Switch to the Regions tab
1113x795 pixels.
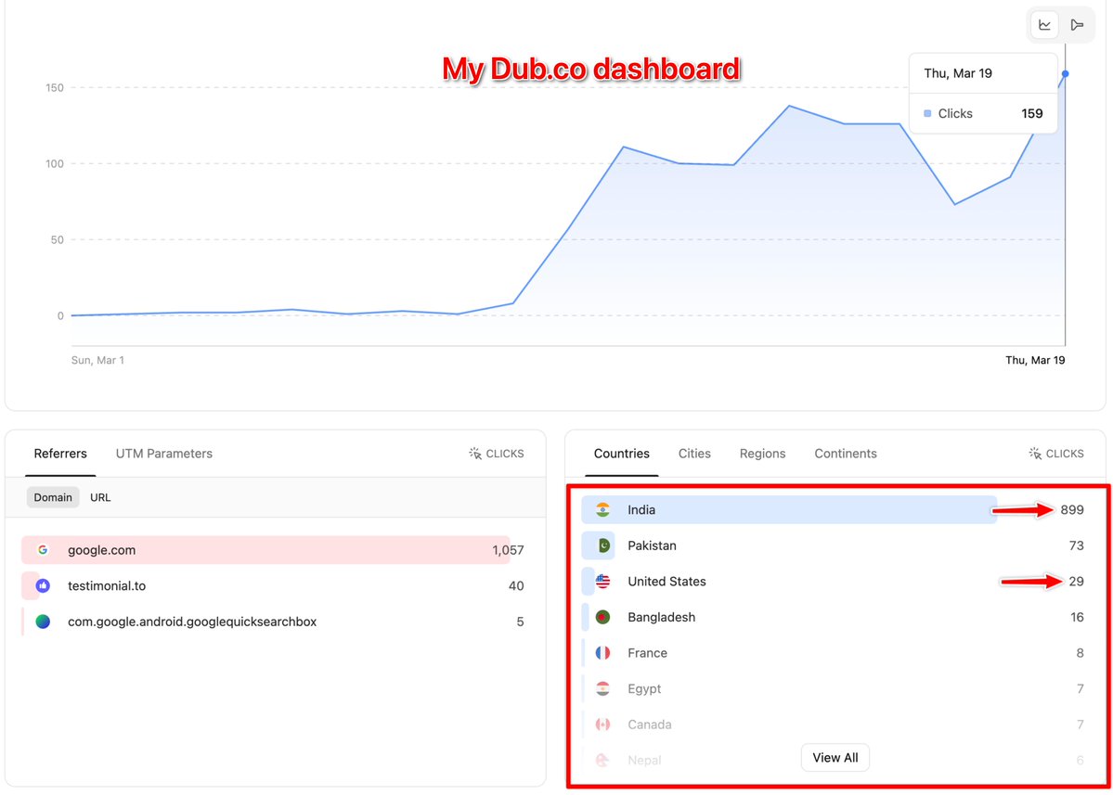point(762,454)
